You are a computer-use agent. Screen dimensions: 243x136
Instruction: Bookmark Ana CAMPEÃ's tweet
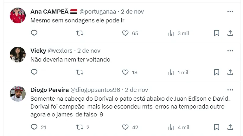tap(217, 33)
